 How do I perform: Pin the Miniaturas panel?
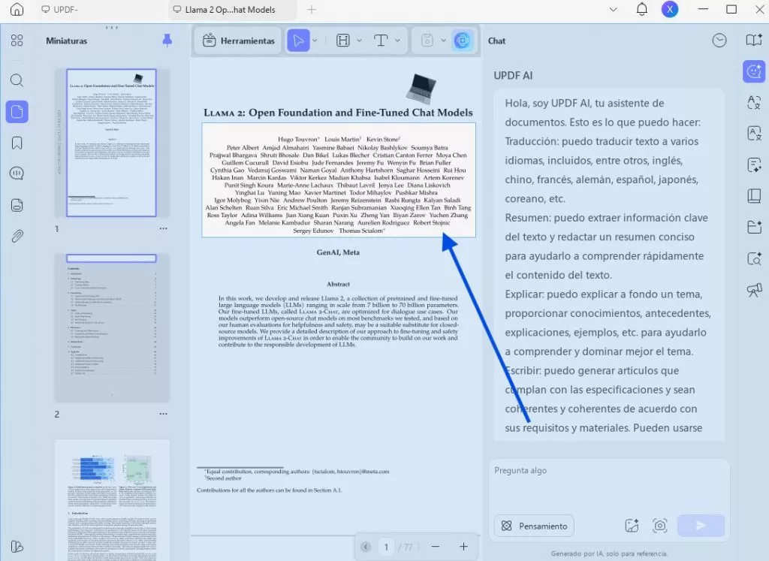[167, 41]
